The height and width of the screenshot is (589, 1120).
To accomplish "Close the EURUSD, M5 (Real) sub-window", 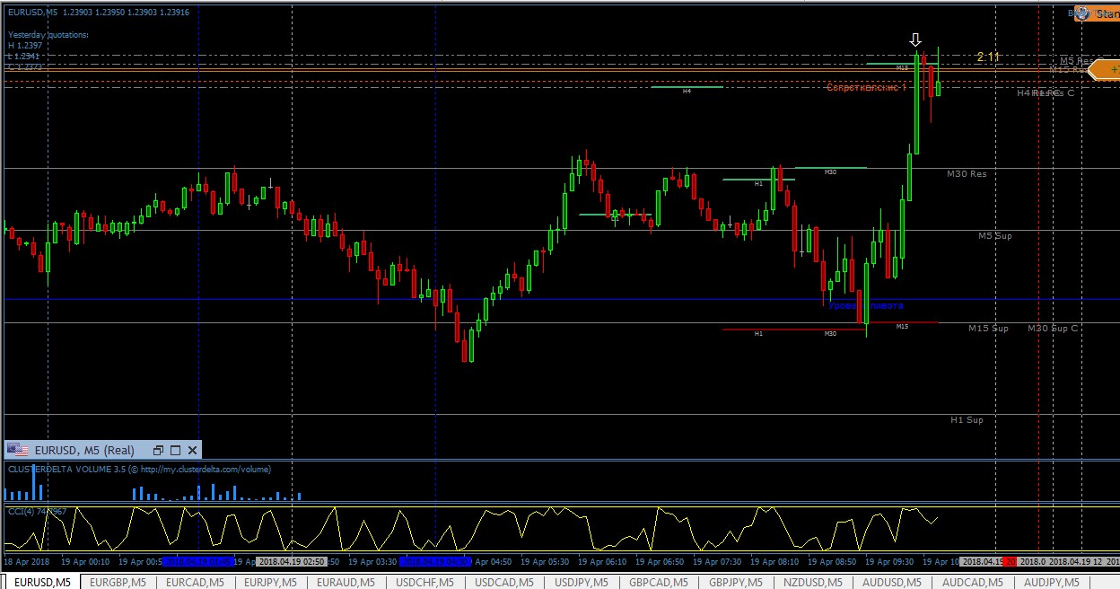I will click(x=193, y=450).
